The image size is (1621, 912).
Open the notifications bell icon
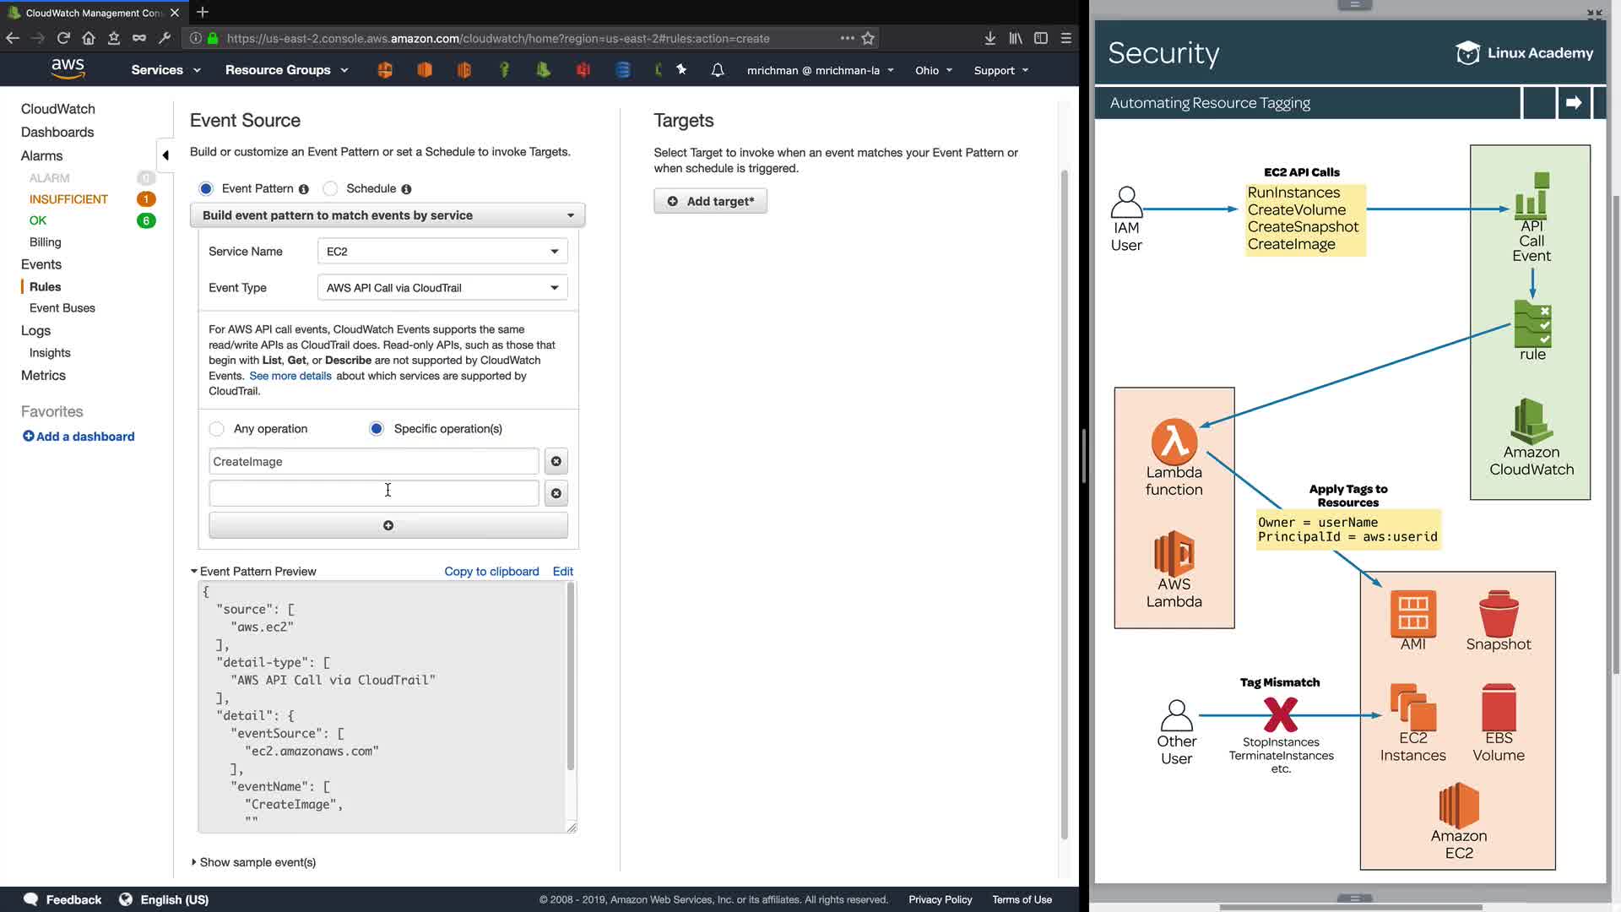pos(718,70)
